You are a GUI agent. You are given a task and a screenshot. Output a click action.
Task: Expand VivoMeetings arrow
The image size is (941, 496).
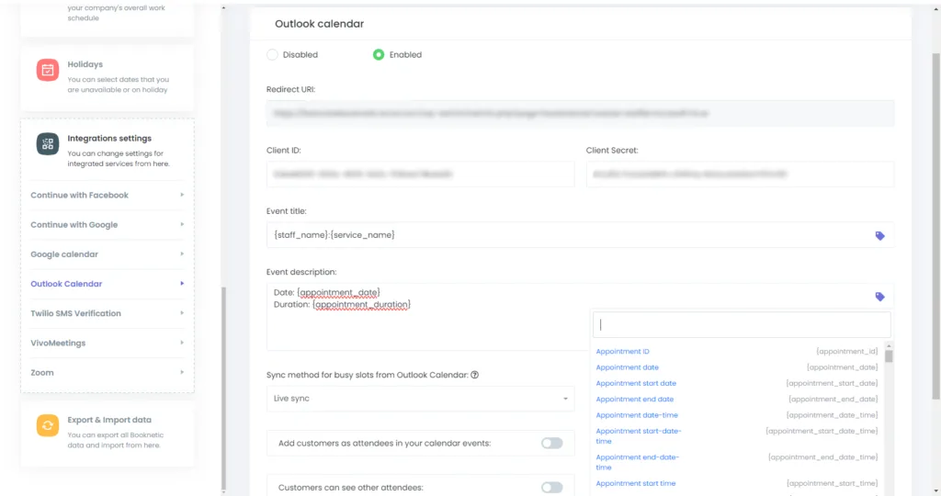[182, 343]
